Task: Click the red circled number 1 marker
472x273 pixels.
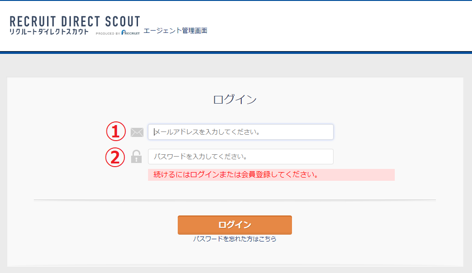Action: (x=116, y=131)
